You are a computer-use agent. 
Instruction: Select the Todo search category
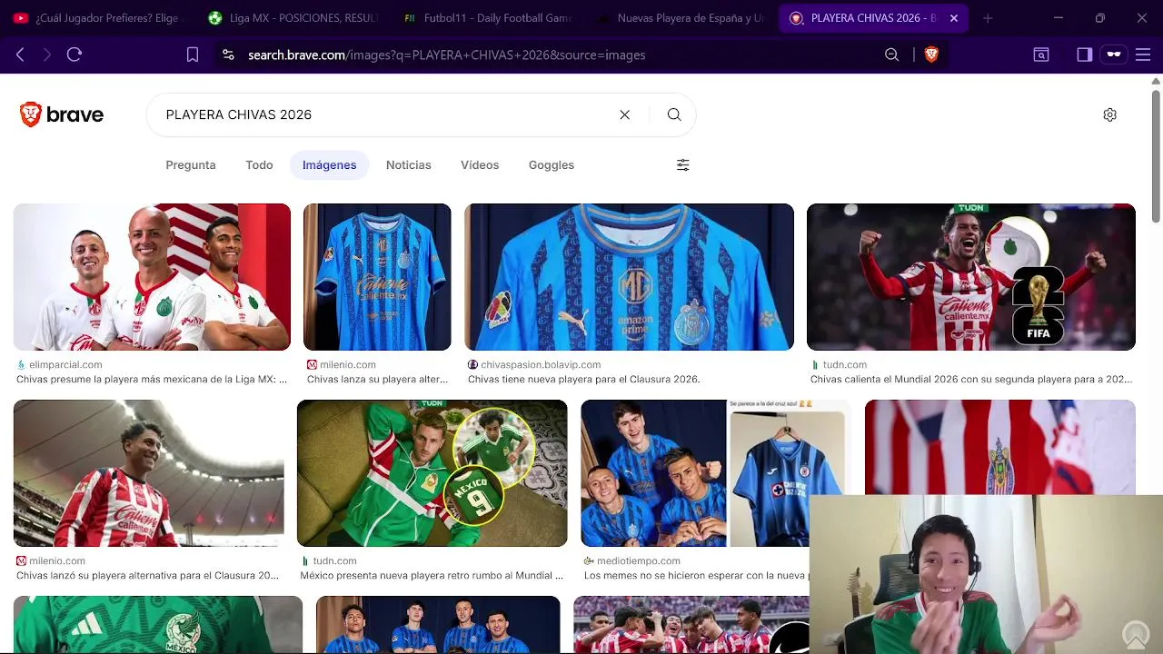click(259, 165)
